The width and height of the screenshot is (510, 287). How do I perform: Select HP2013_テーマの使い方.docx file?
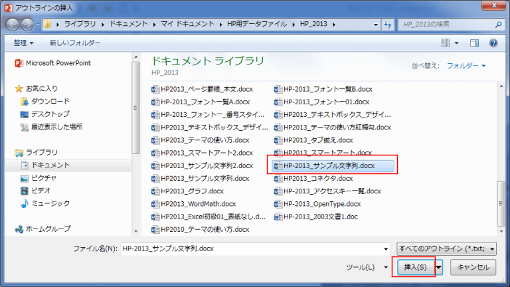[200, 140]
